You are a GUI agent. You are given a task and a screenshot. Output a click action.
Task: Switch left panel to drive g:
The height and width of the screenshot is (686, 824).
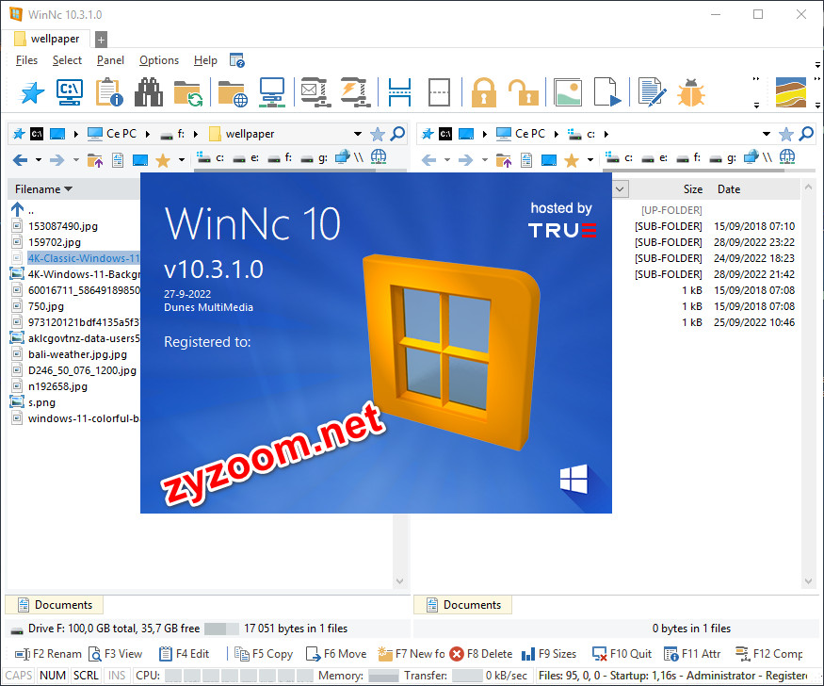(315, 157)
